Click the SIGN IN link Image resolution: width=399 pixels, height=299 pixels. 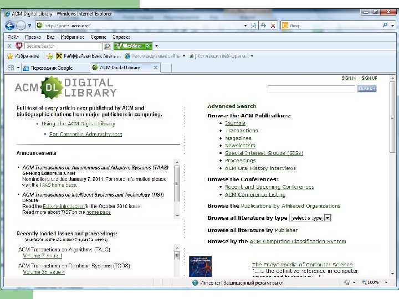pyautogui.click(x=349, y=78)
